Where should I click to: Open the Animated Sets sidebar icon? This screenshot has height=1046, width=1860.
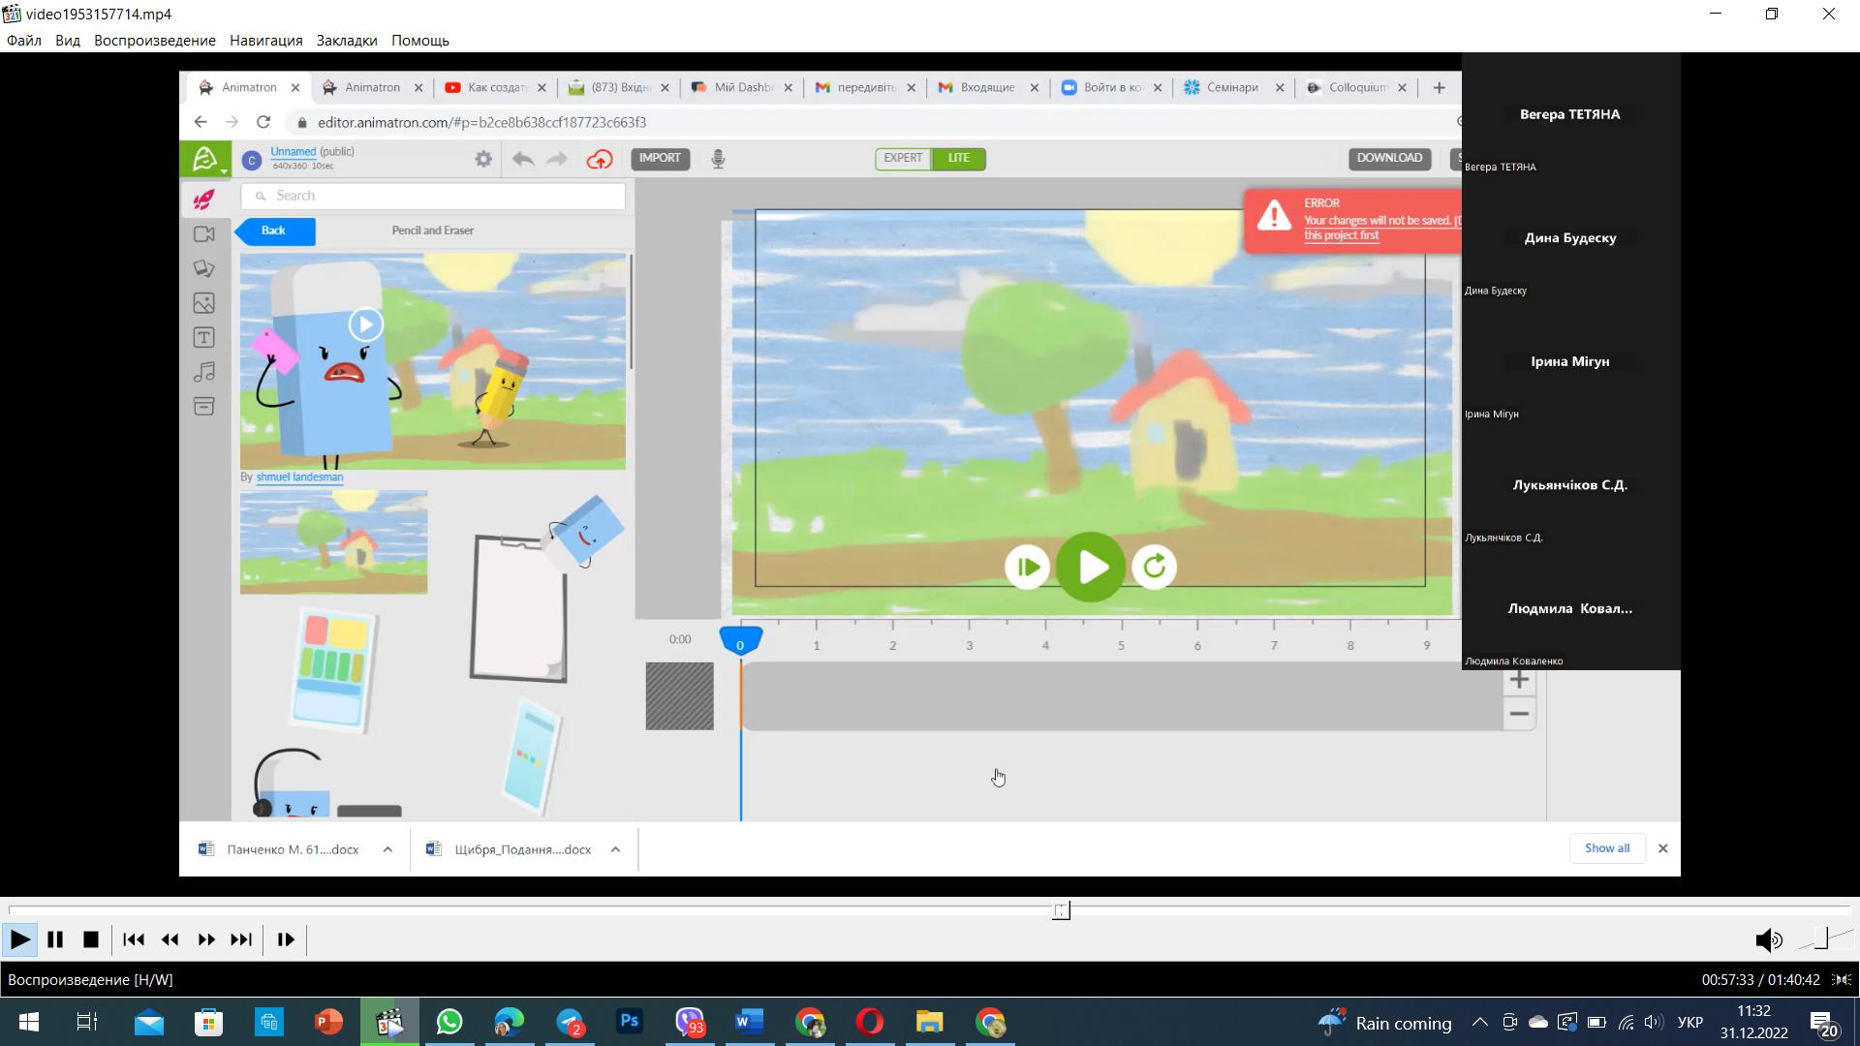click(x=203, y=200)
